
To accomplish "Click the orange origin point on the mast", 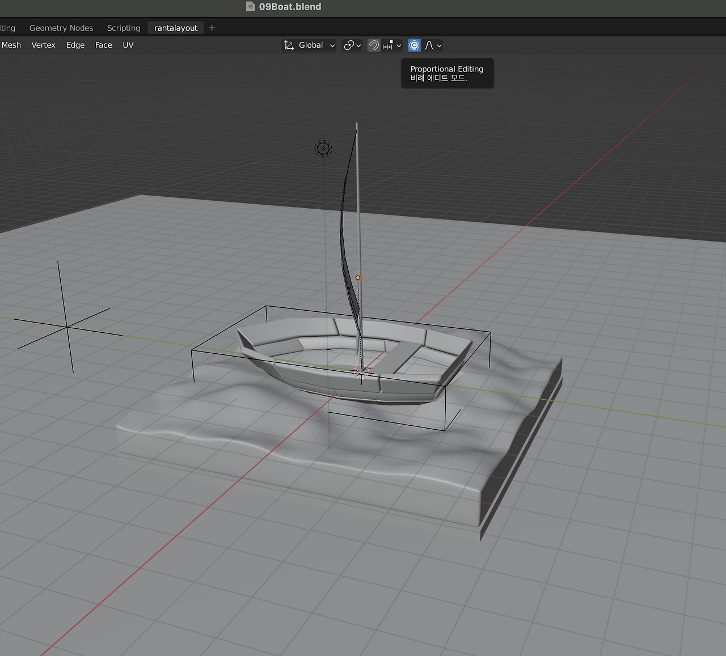I will [358, 278].
